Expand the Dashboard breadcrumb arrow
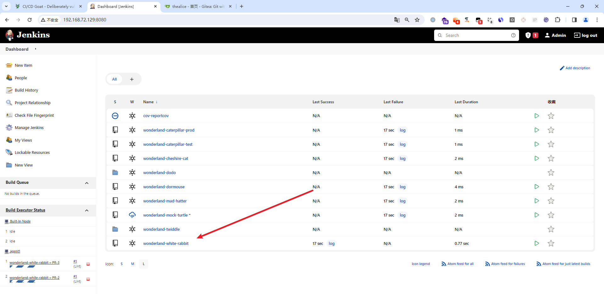 (36, 49)
